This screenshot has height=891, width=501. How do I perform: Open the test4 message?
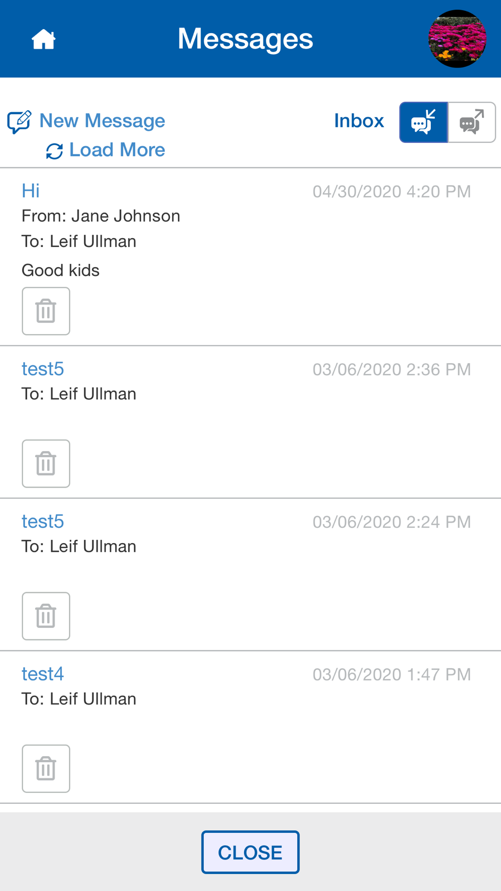[43, 674]
